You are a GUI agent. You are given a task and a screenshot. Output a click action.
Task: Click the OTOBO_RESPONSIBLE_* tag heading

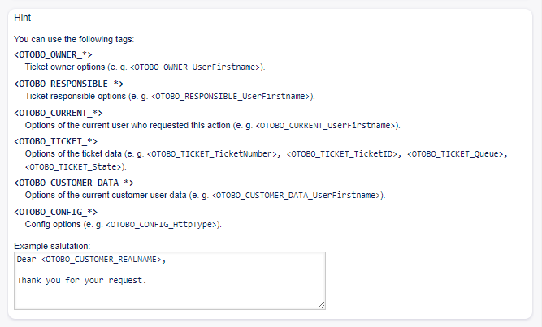tap(69, 84)
